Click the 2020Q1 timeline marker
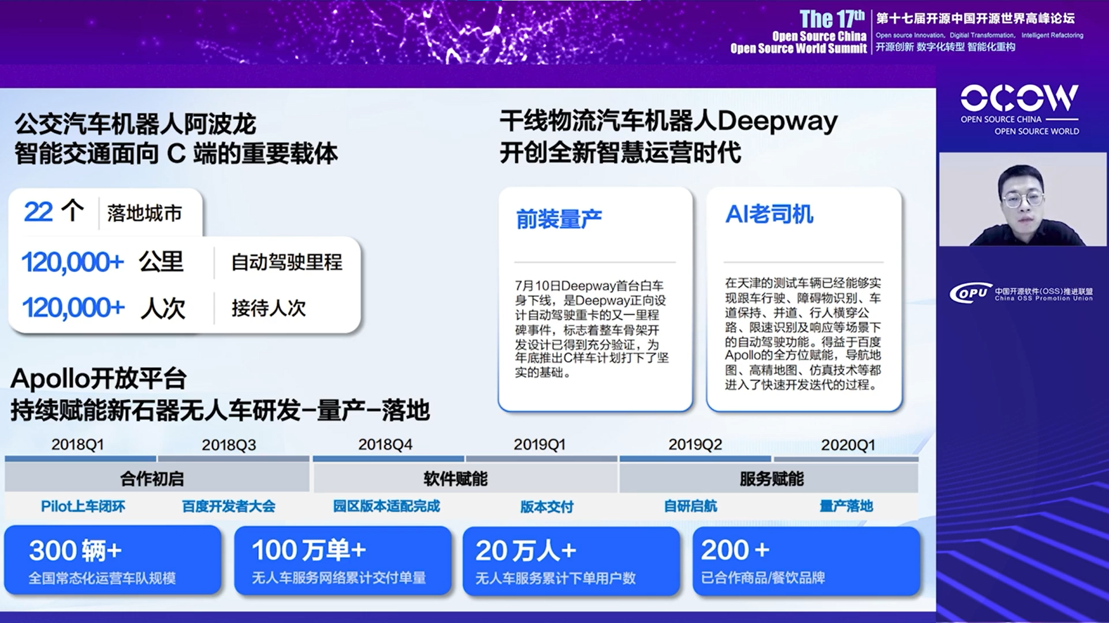This screenshot has height=623, width=1109. pyautogui.click(x=847, y=445)
